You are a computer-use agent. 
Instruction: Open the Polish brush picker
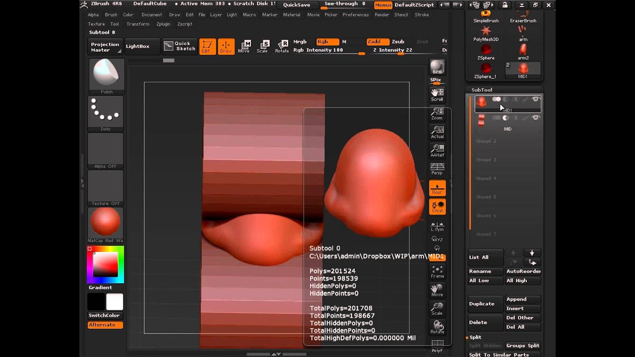(x=107, y=76)
